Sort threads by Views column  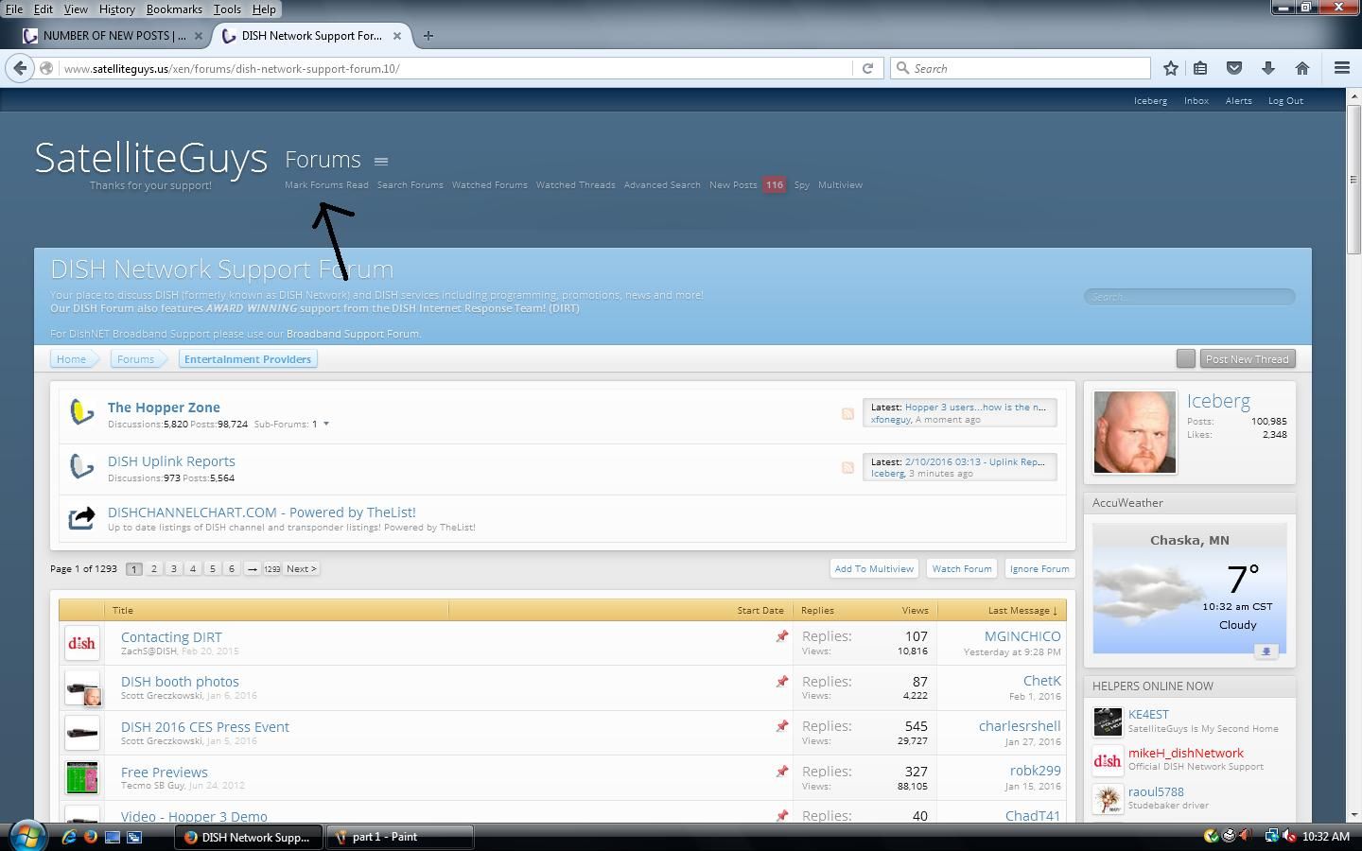point(915,610)
